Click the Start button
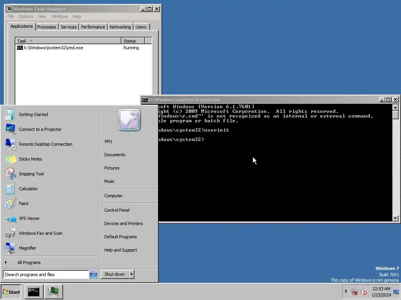This screenshot has height=300, width=401. 11,292
